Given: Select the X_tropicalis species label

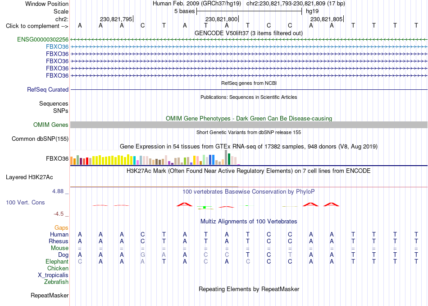Looking at the screenshot, I should click(53, 275).
